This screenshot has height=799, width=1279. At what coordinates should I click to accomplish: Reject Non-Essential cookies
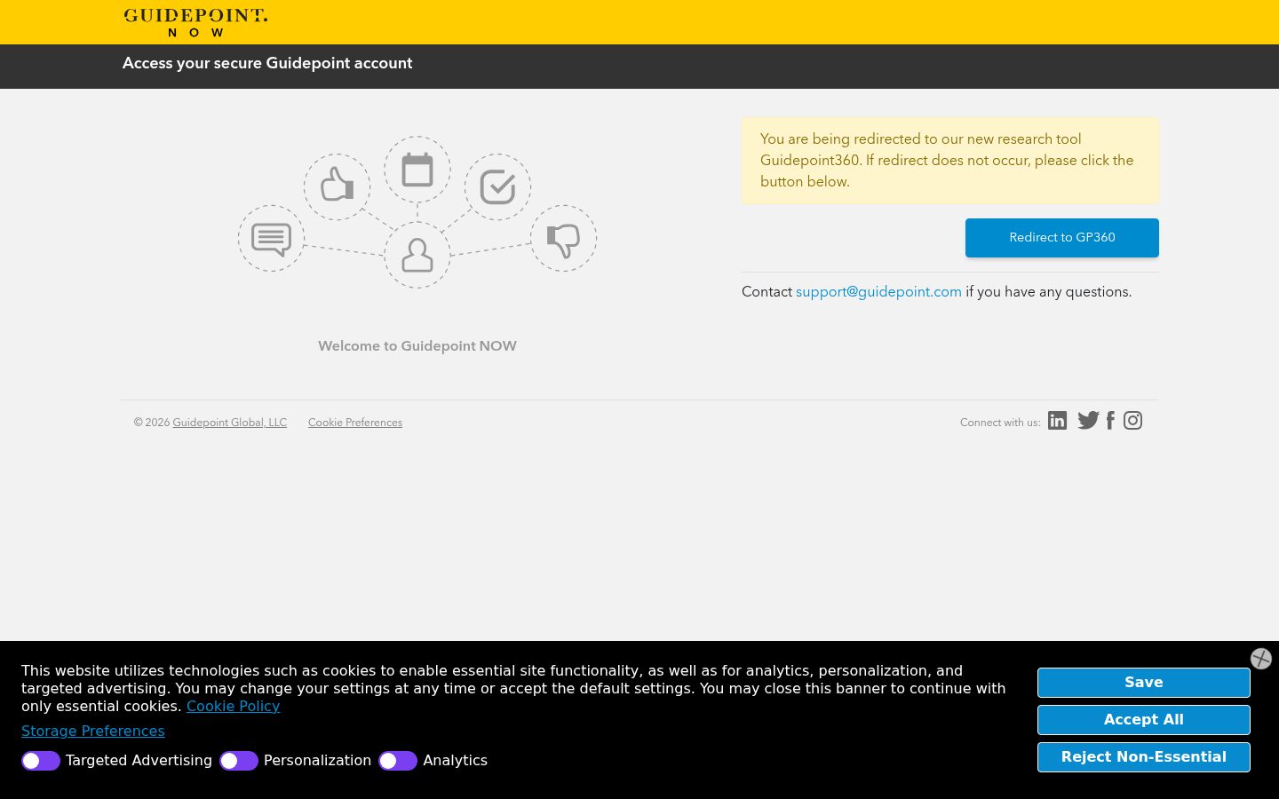point(1144,757)
